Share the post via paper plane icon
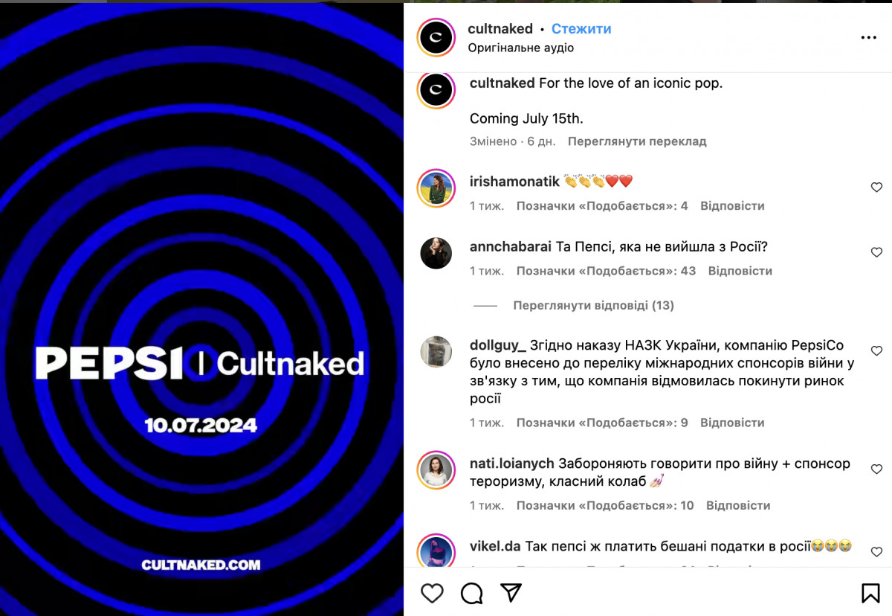Viewport: 892px width, 616px height. pyautogui.click(x=511, y=592)
